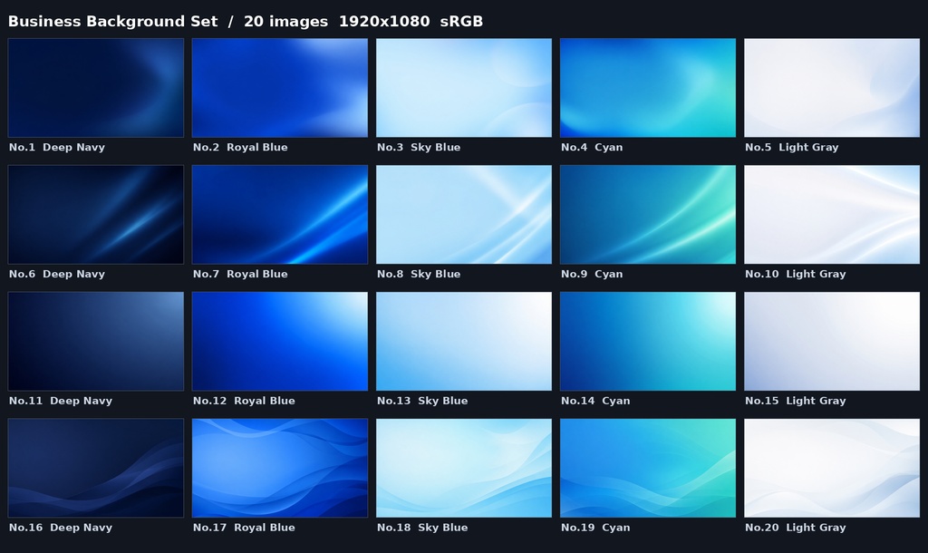This screenshot has height=553, width=928.
Task: Select the No.20 Light Gray wave image
Action: click(832, 468)
